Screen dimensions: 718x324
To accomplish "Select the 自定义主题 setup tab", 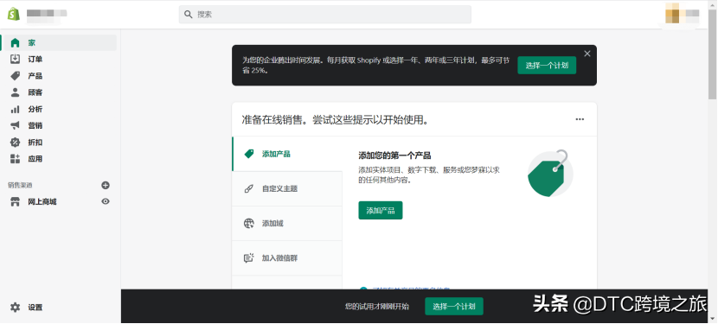I will tap(287, 188).
